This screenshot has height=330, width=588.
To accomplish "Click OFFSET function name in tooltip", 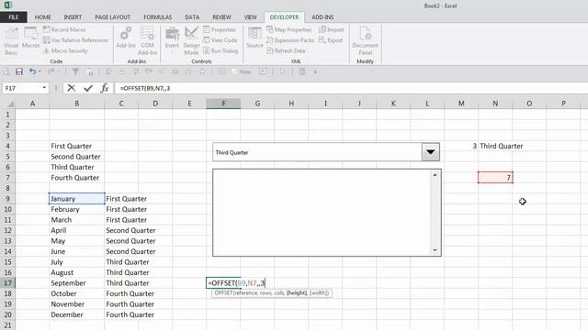I will click(x=223, y=293).
